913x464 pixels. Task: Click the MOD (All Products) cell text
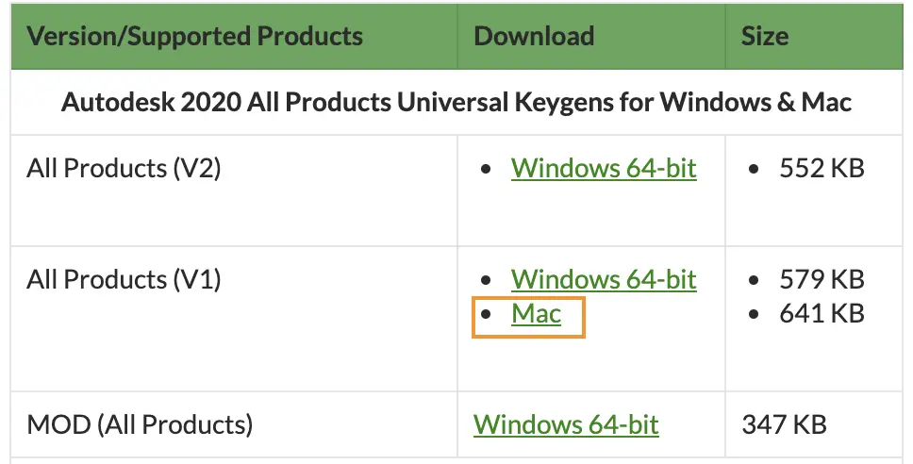[140, 425]
